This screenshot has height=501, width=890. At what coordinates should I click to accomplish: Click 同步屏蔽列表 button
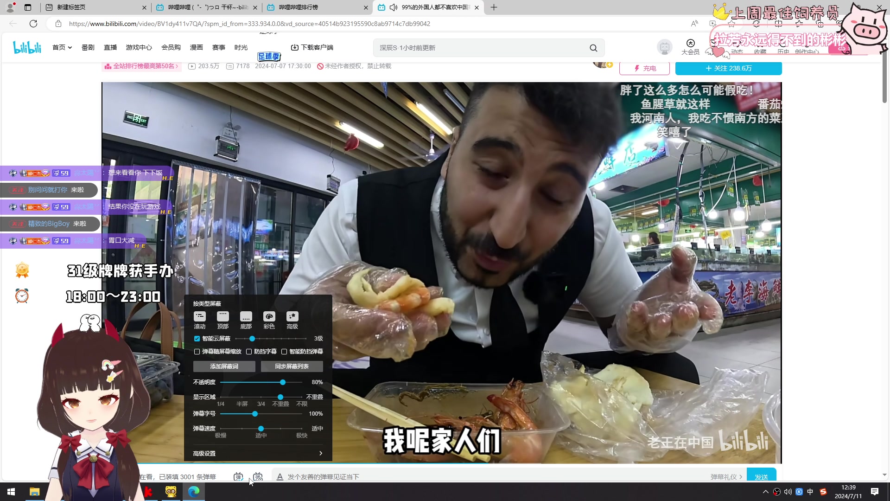pos(292,366)
